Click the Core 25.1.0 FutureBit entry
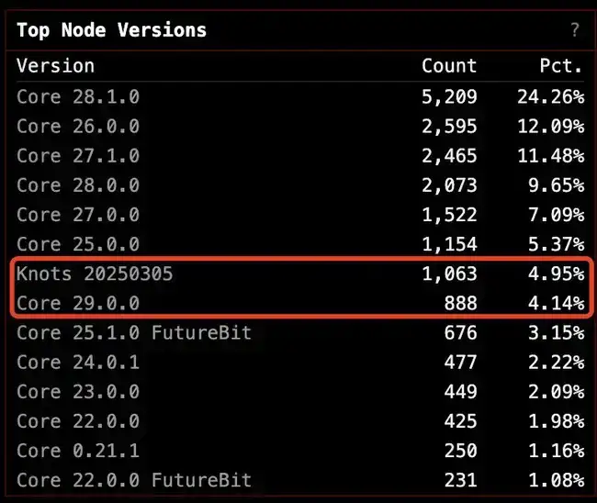Viewport: 597px width, 503px height. pos(300,333)
